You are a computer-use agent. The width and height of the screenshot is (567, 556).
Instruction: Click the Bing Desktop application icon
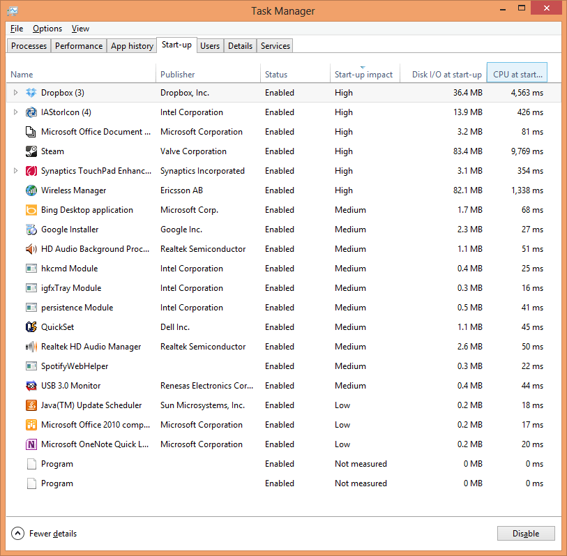pos(31,210)
